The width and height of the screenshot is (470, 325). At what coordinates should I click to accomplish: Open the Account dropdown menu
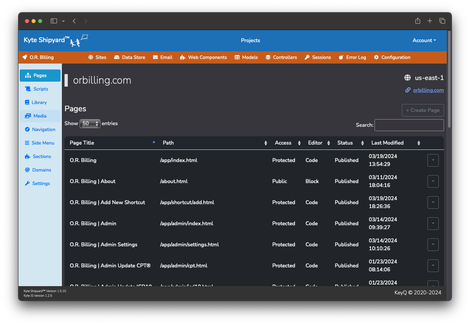(x=424, y=41)
